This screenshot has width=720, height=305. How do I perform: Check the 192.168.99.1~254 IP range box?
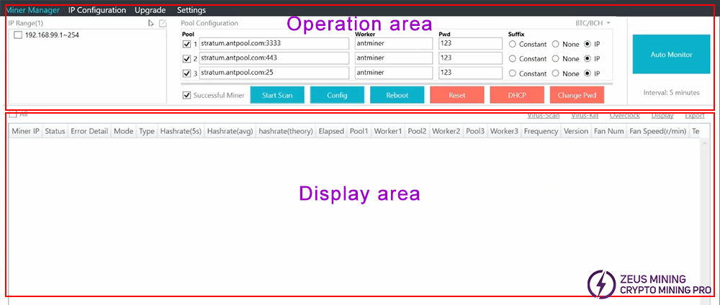pos(18,35)
